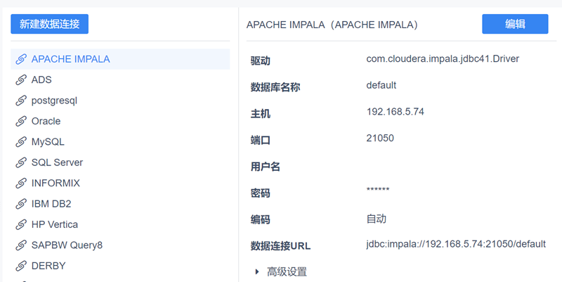562x282 pixels.
Task: Select the SQL Server connection
Action: click(57, 162)
